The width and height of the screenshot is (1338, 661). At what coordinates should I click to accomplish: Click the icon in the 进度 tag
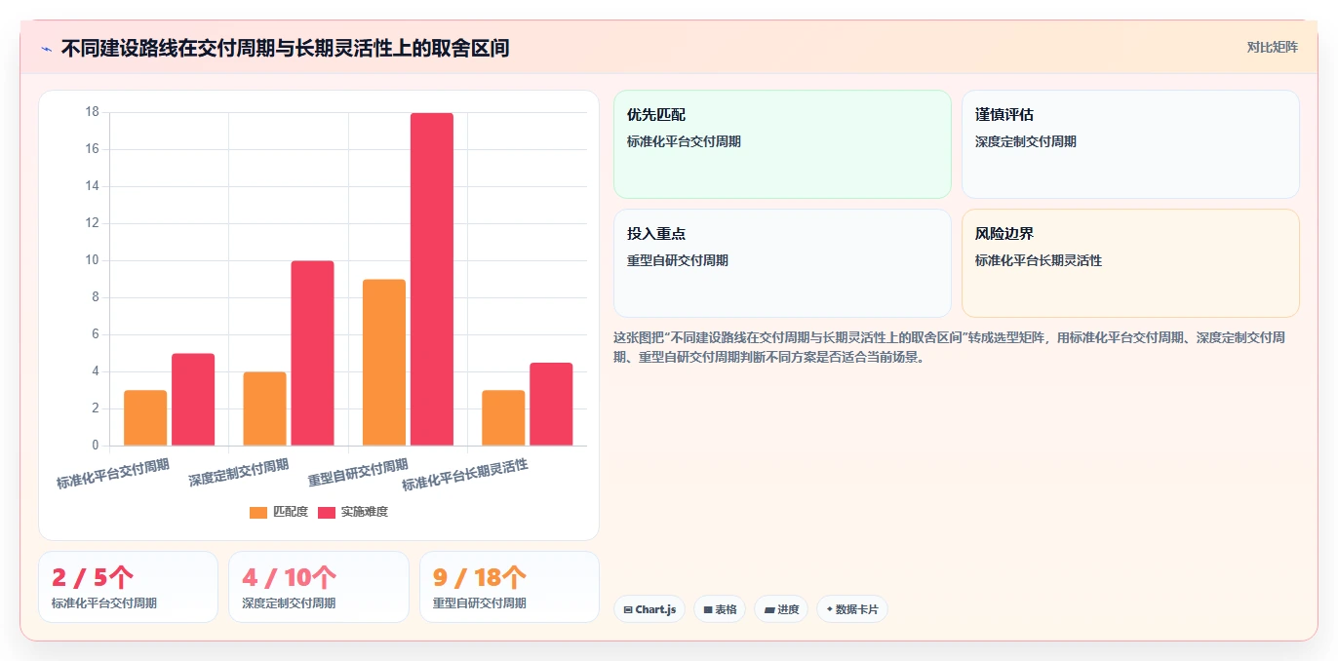(769, 610)
